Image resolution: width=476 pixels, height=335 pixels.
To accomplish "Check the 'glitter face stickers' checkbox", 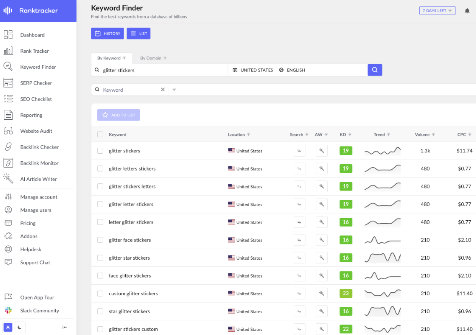I will coord(100,240).
